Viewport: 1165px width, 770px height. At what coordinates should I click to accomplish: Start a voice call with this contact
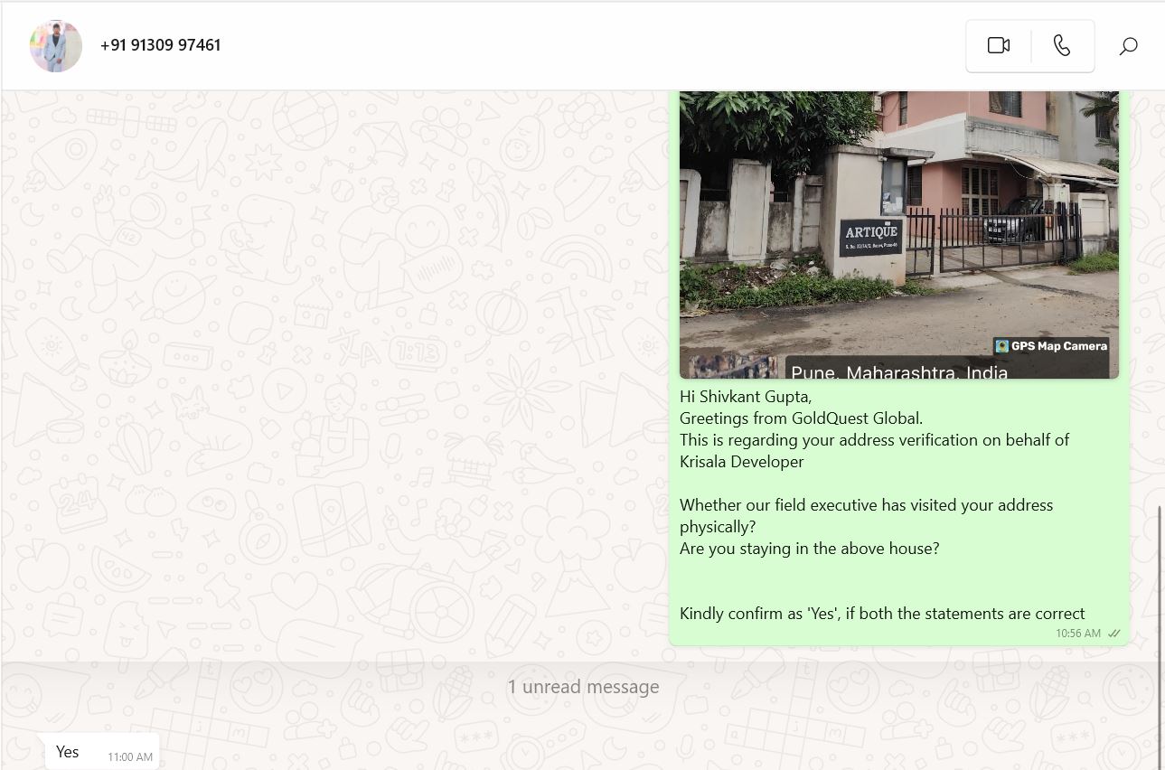click(x=1062, y=45)
